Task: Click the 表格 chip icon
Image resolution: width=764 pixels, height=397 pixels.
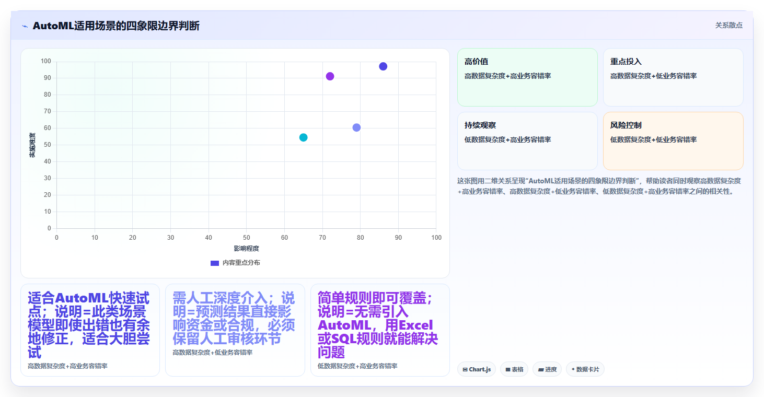Action: tap(508, 369)
